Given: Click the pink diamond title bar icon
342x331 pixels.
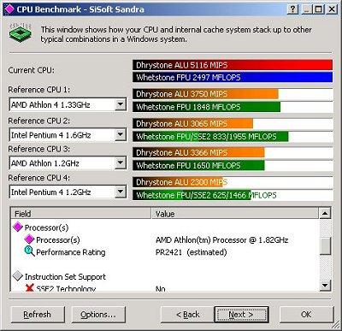Looking at the screenshot, I should tap(9, 9).
